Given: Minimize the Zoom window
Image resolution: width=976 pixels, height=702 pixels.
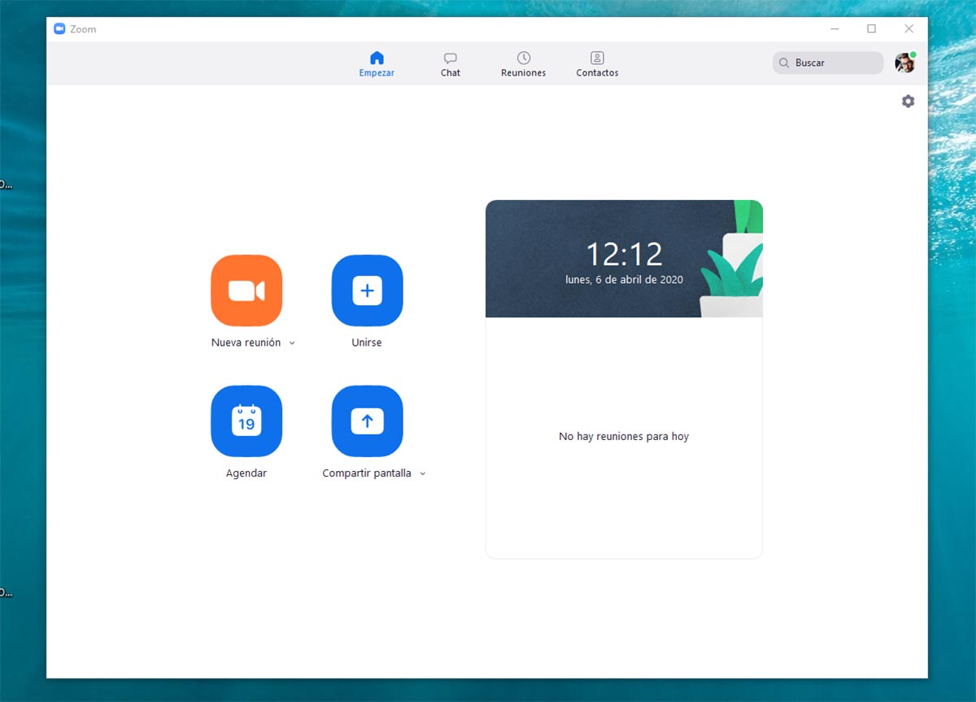Looking at the screenshot, I should 834,29.
